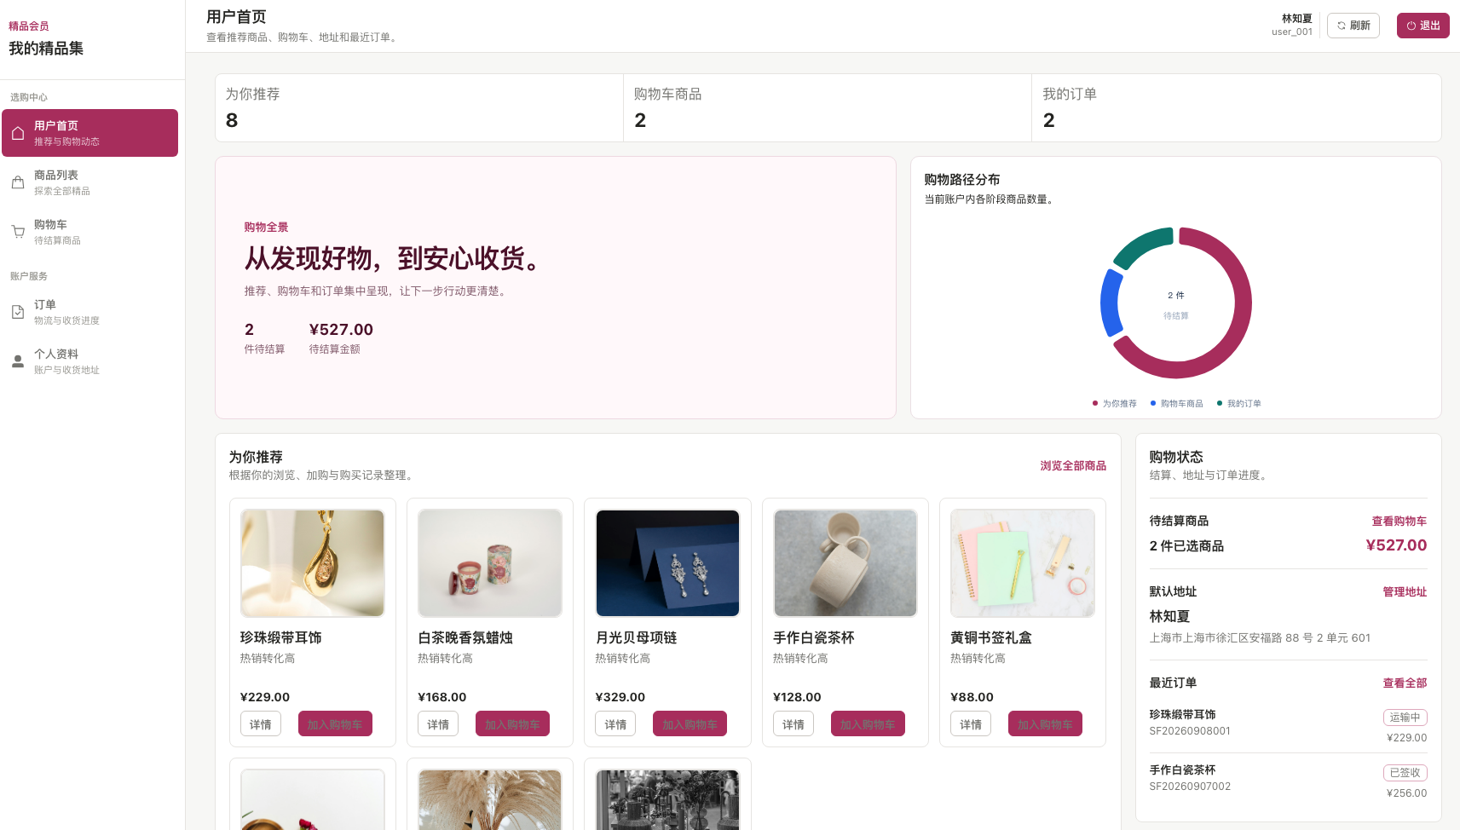Click the 珍珠缎带耳饰 product image

coord(313,563)
